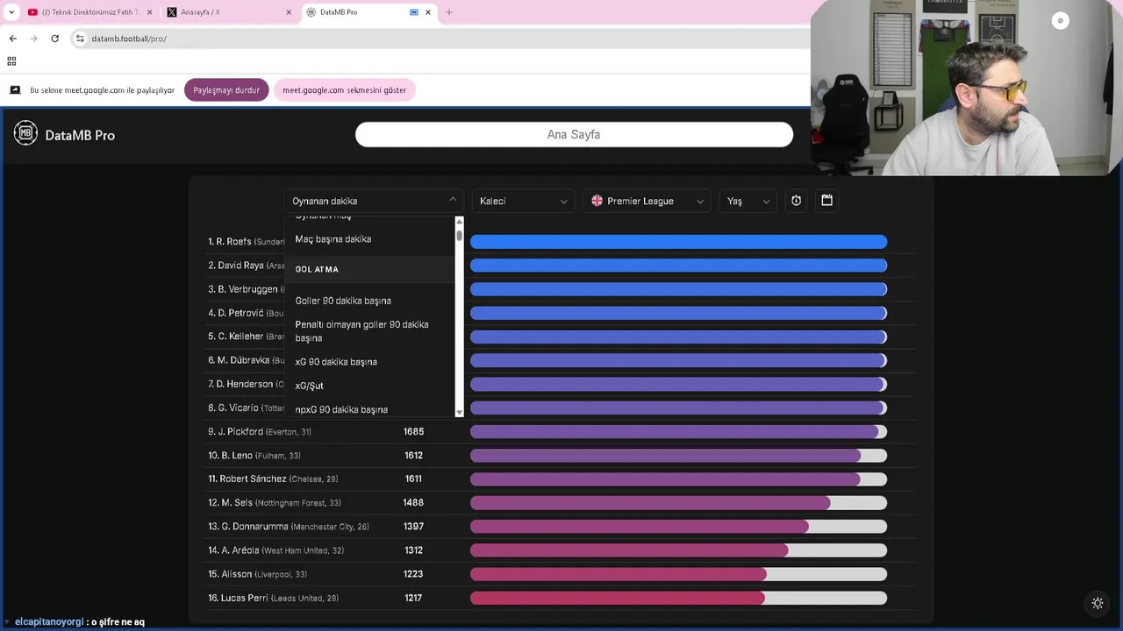Click 12. M. Sels (Nottingham Forest, 33)
1123x631 pixels.
[275, 503]
